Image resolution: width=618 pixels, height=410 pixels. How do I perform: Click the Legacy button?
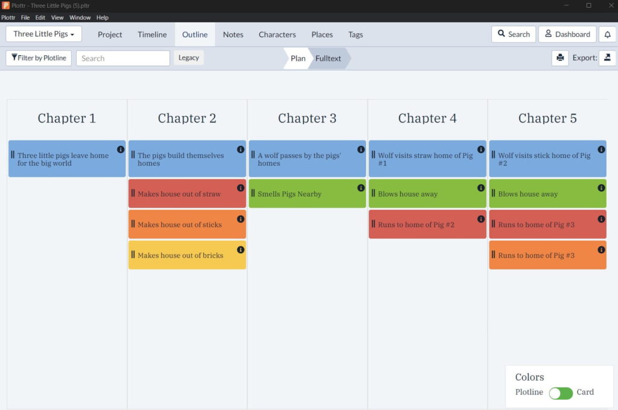pos(188,57)
